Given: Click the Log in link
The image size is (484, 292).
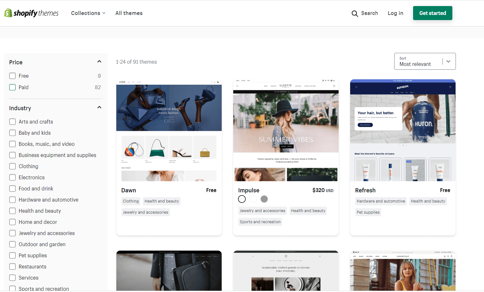Looking at the screenshot, I should 395,13.
